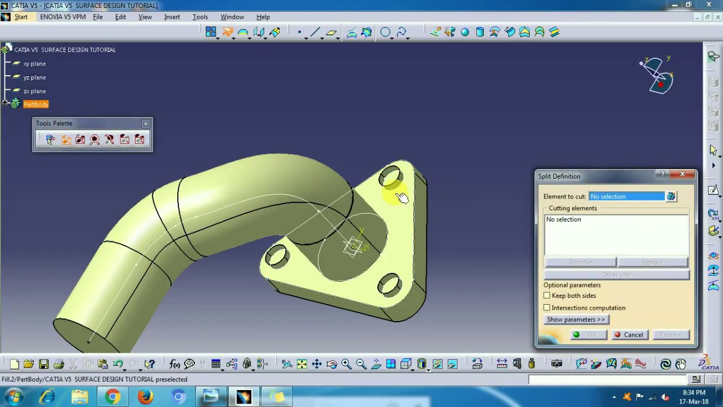The height and width of the screenshot is (407, 723).
Task: Open dropdown arrow beside the Plane tool
Action: pos(338,38)
